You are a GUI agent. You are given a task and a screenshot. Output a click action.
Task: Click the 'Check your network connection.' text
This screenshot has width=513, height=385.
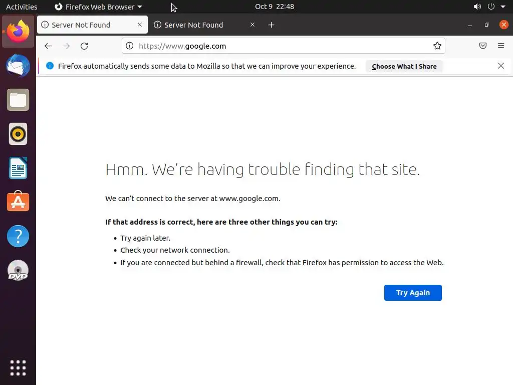pyautogui.click(x=175, y=250)
